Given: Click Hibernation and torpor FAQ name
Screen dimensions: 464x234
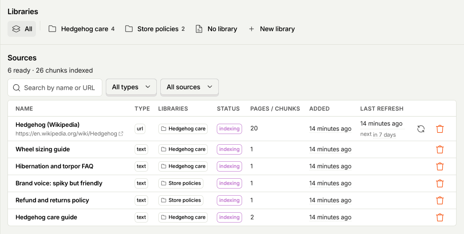Looking at the screenshot, I should (54, 166).
